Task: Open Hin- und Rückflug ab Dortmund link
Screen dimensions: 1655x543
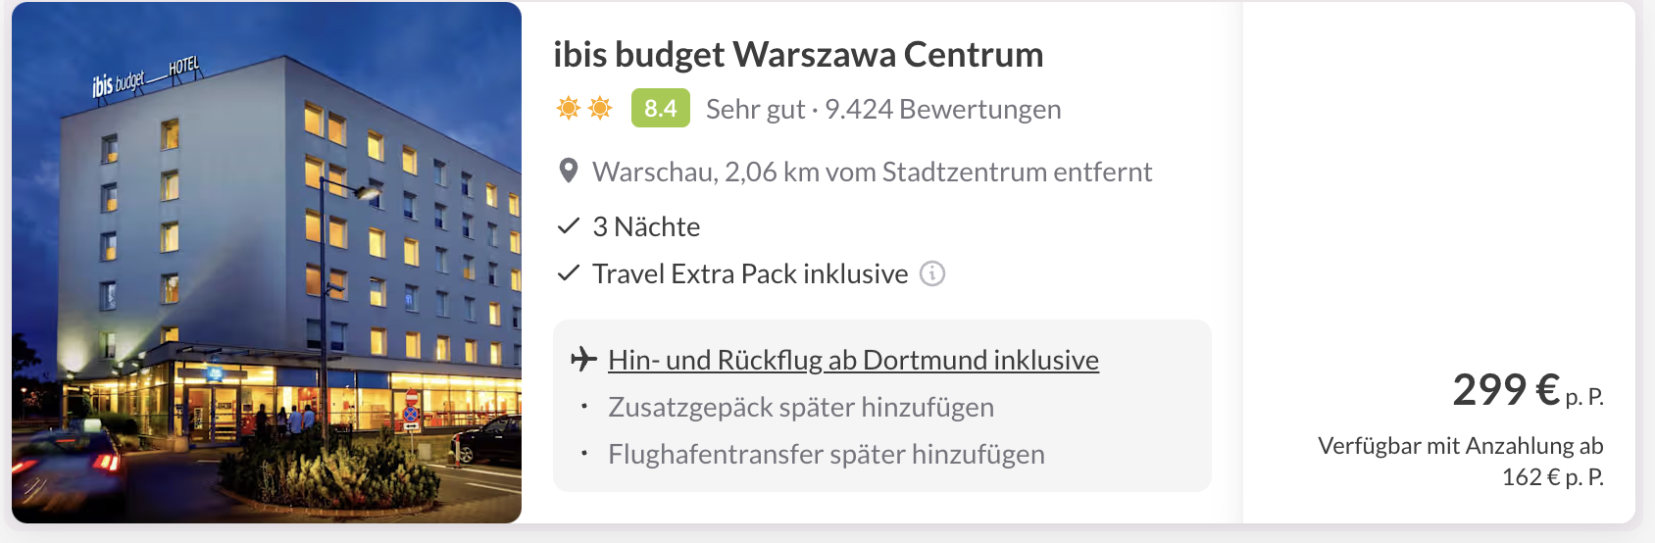Action: click(x=853, y=360)
